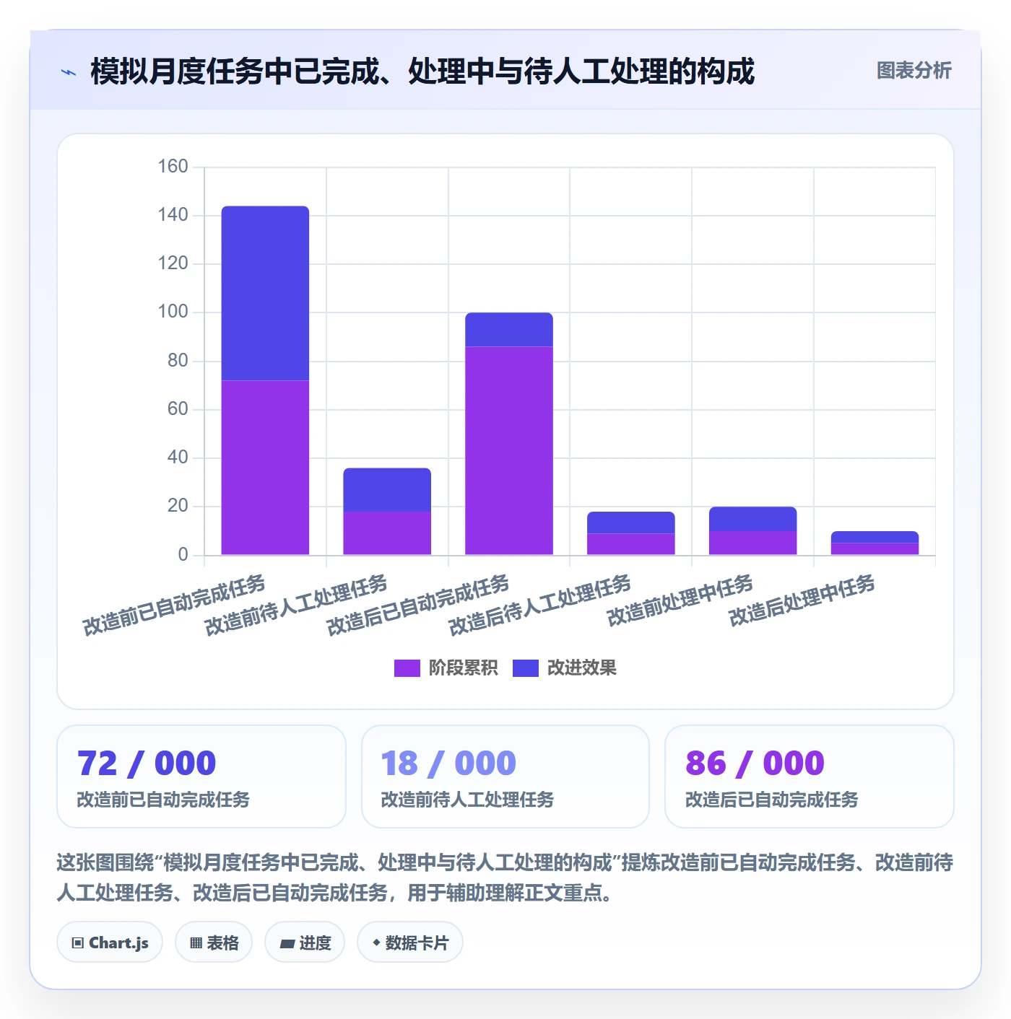Click purple segment of 改造前已自动完成任务 bar
The height and width of the screenshot is (1019, 1011).
click(265, 468)
